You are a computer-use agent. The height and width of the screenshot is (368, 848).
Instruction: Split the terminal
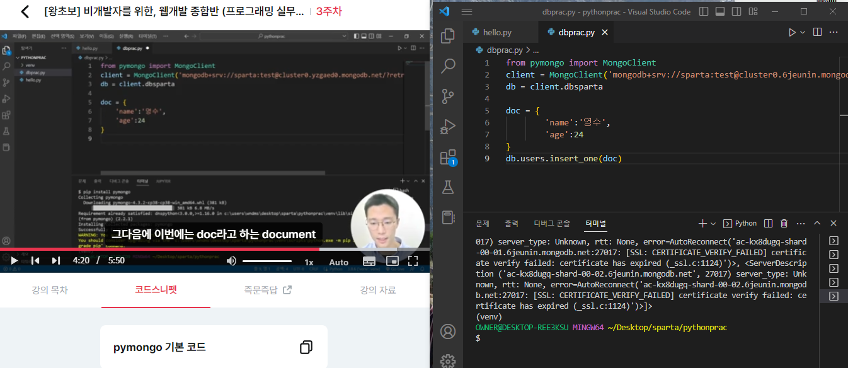tap(769, 223)
